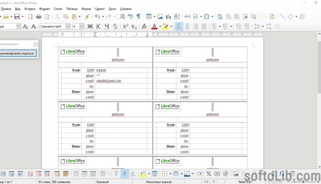Open the Вставка menu
The height and width of the screenshot is (184, 321).
[30, 9]
